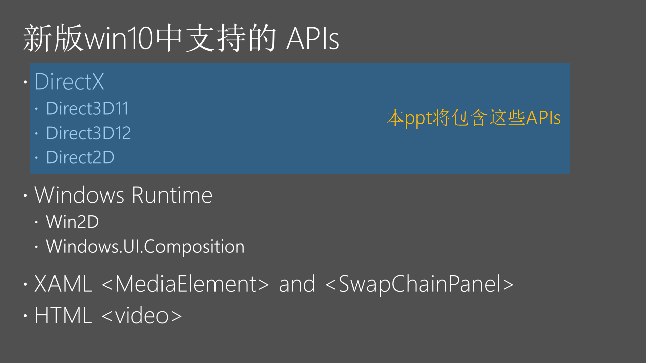Click the 新版 characters in the title
The height and width of the screenshot is (363, 646).
53,39
